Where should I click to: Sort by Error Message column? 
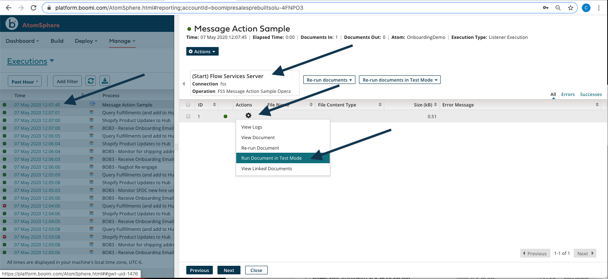(x=520, y=105)
